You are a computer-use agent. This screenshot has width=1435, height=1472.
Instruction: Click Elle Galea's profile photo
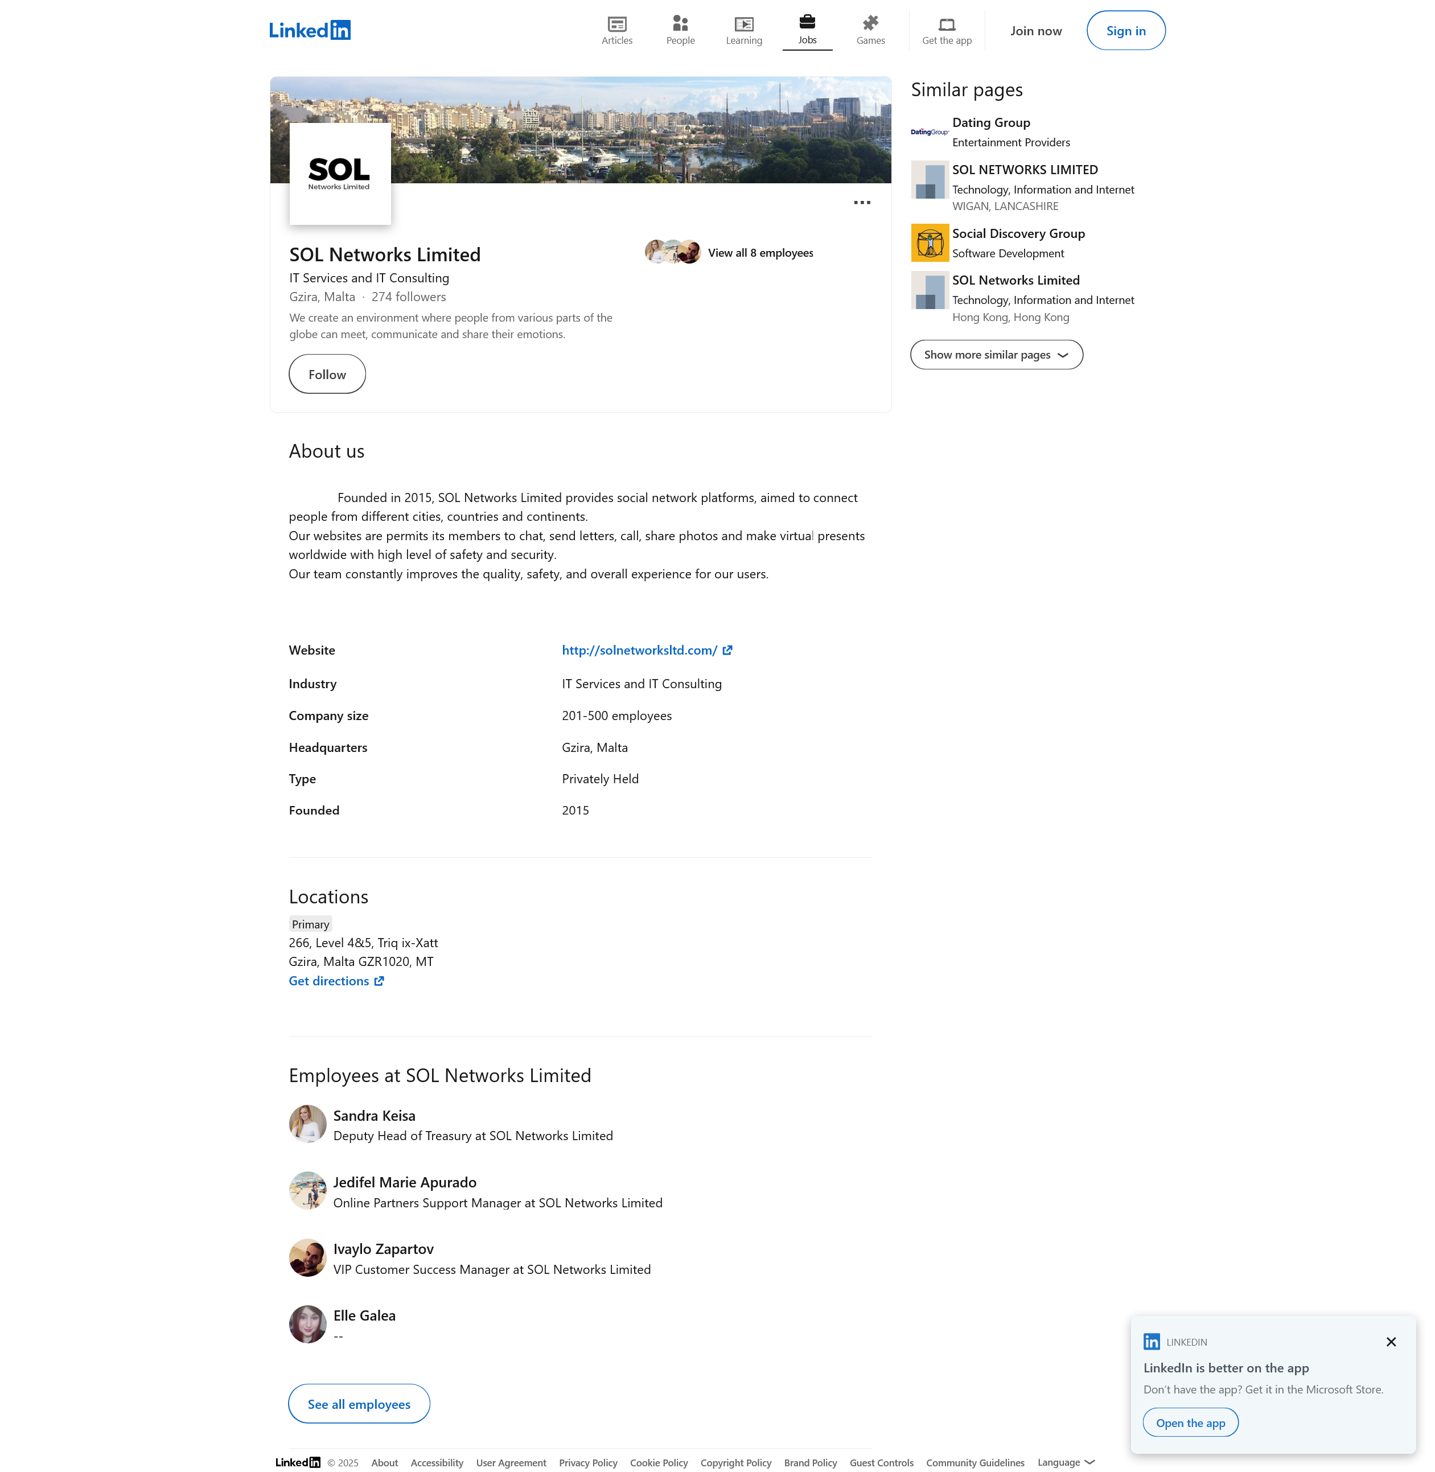pos(307,1324)
